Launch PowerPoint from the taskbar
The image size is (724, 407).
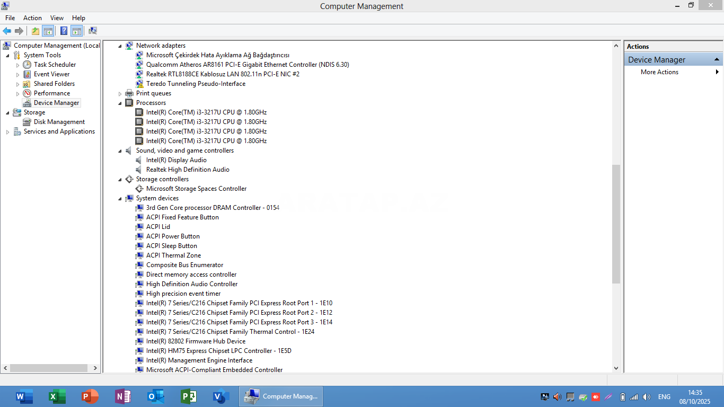(x=90, y=396)
